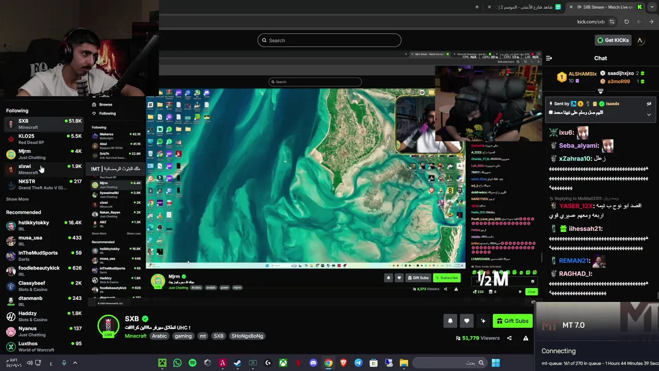Open Discord from the taskbar
This screenshot has width=659, height=371.
click(313, 363)
